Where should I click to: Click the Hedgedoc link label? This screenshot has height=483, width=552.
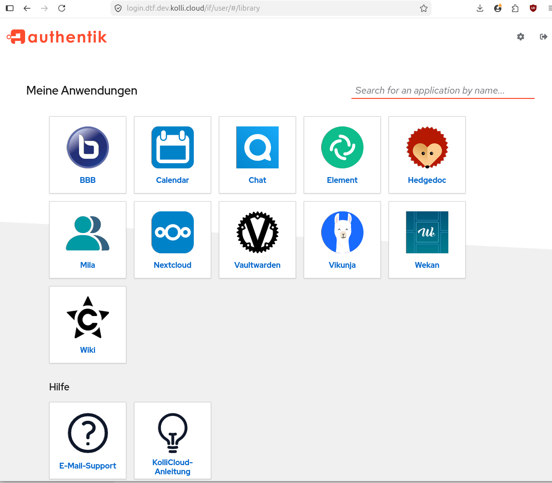[x=427, y=180]
